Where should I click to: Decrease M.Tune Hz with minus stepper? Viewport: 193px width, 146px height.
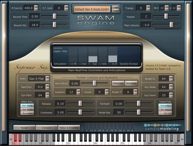[x=36, y=9]
